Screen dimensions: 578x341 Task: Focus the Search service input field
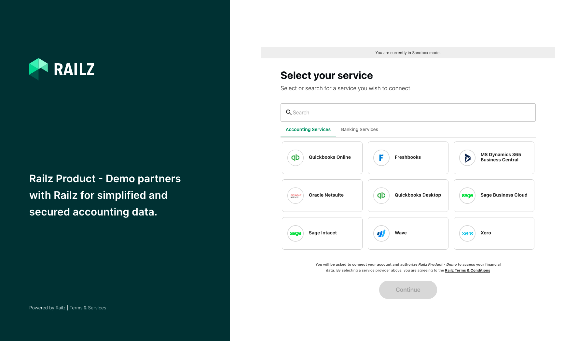coord(408,112)
